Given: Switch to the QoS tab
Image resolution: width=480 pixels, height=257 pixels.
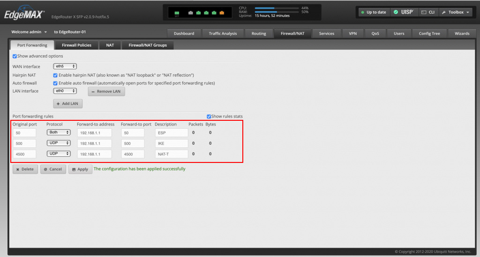Looking at the screenshot, I should 375,33.
